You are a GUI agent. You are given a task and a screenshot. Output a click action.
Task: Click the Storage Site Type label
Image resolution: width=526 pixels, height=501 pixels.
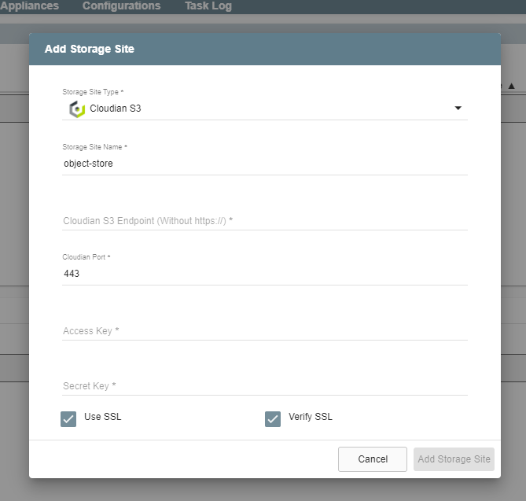pyautogui.click(x=90, y=92)
